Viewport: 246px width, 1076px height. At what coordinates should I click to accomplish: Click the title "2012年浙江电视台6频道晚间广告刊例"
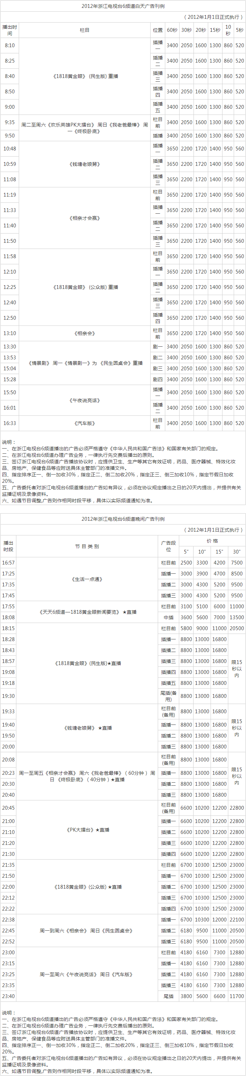click(123, 519)
